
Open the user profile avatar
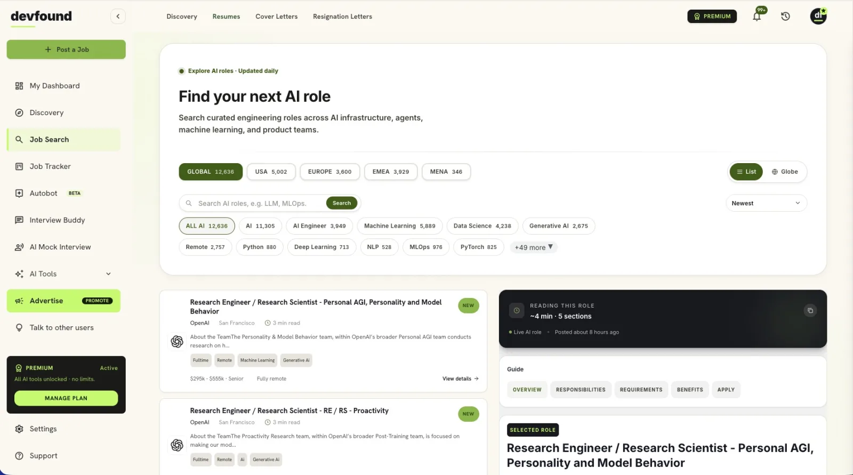tap(818, 17)
